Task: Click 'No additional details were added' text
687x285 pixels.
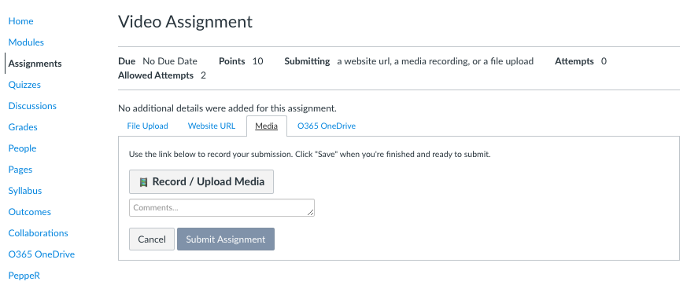Action: [x=227, y=108]
